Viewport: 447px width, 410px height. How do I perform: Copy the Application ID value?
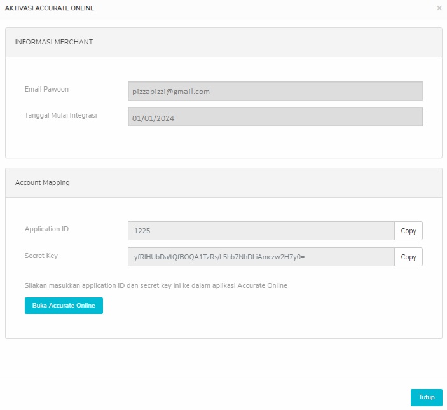(x=408, y=231)
